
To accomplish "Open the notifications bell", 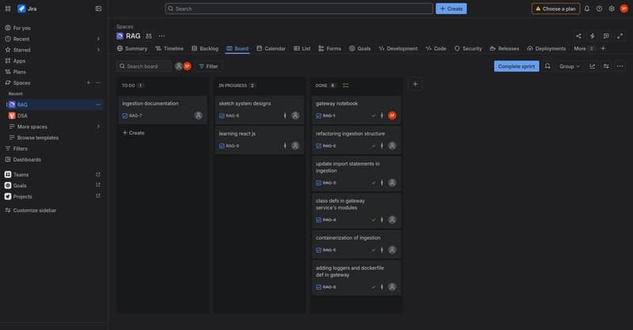I will click(x=587, y=9).
